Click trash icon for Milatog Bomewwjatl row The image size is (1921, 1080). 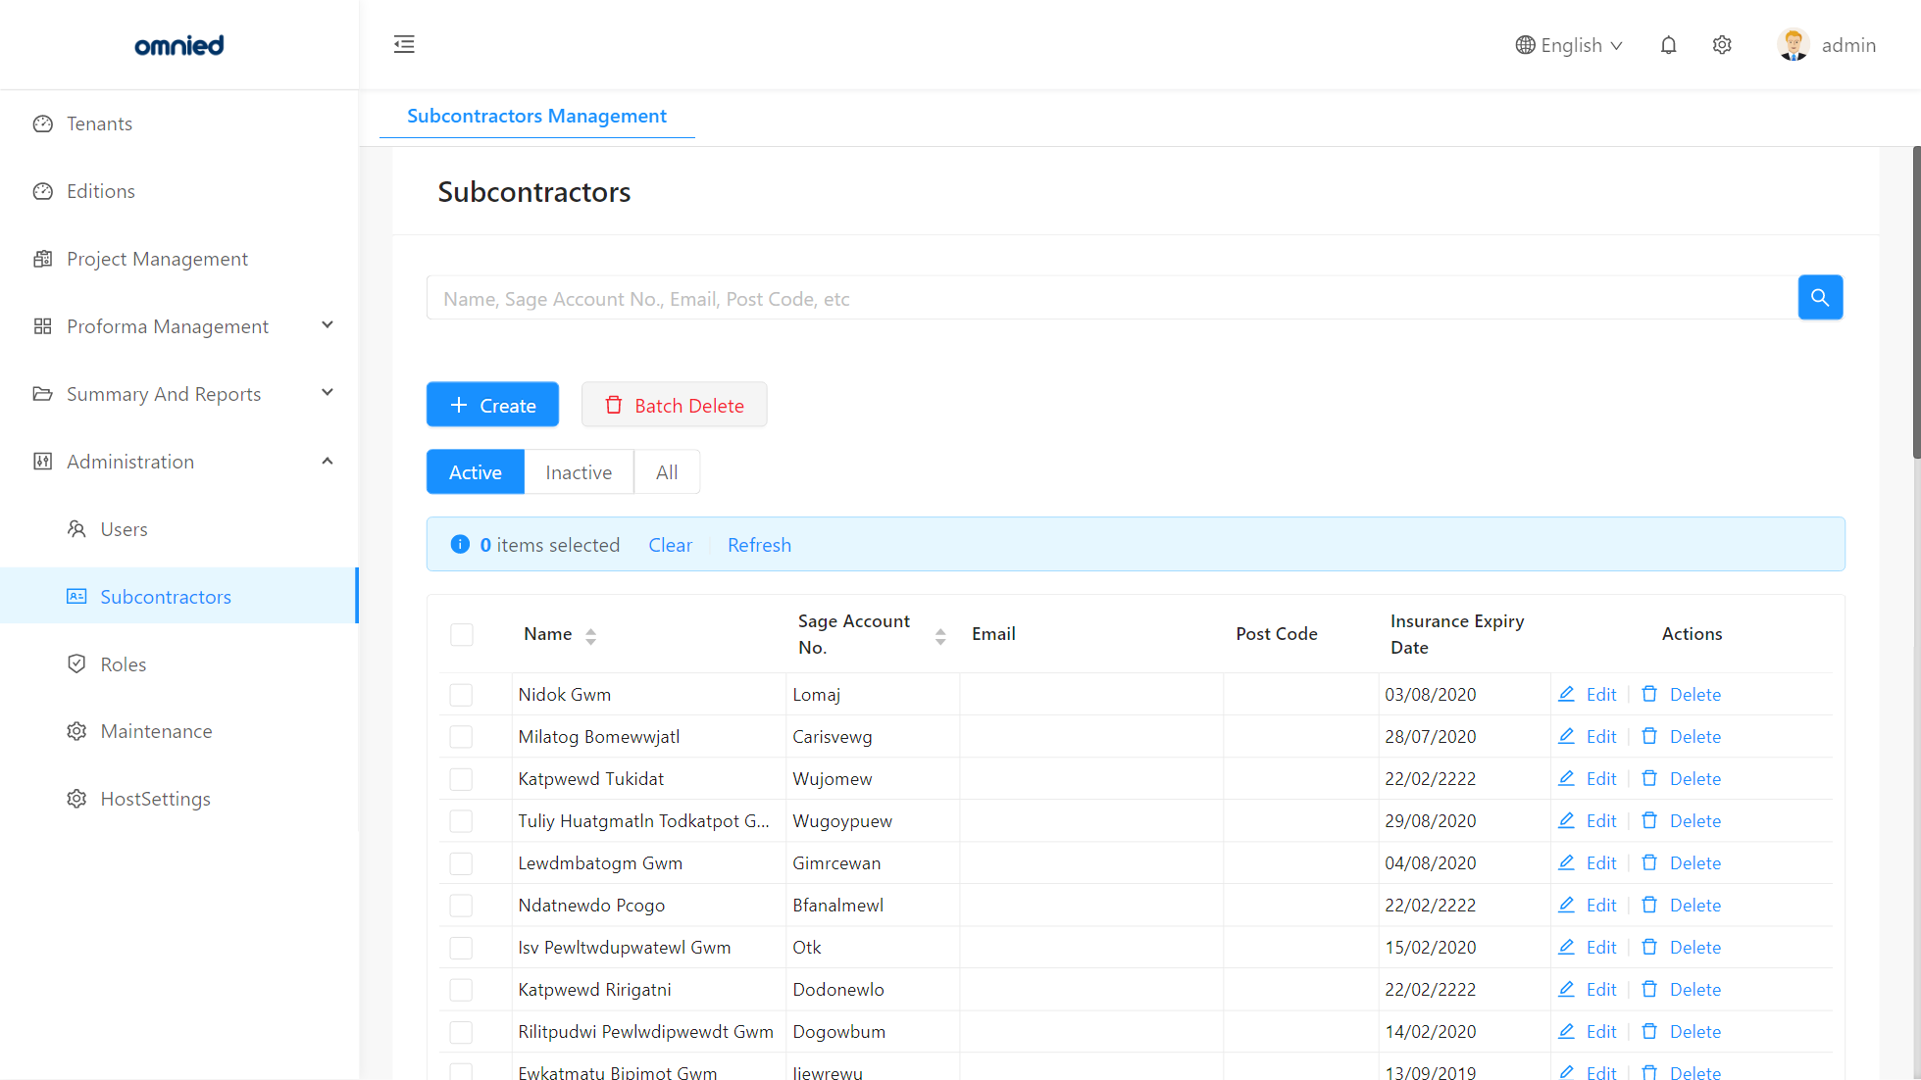tap(1649, 736)
